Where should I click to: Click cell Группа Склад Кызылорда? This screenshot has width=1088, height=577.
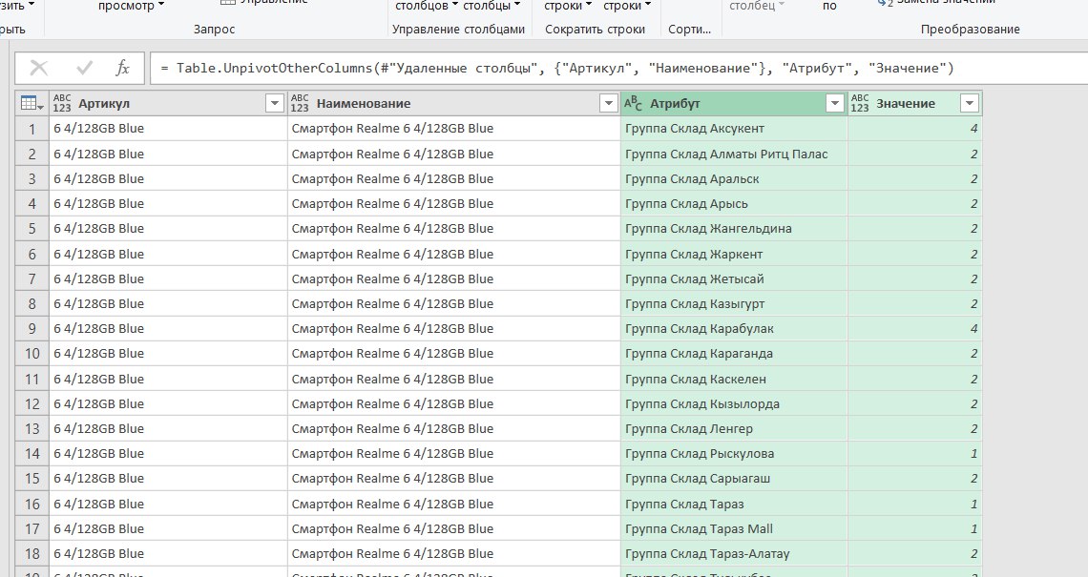pos(734,403)
